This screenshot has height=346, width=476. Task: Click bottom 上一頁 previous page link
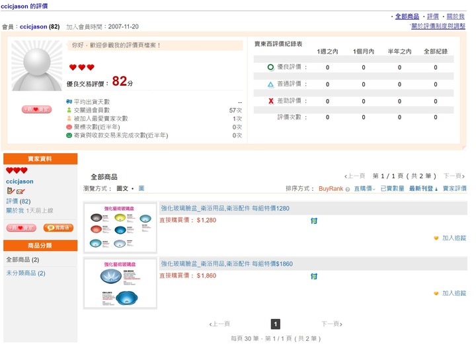pos(219,324)
